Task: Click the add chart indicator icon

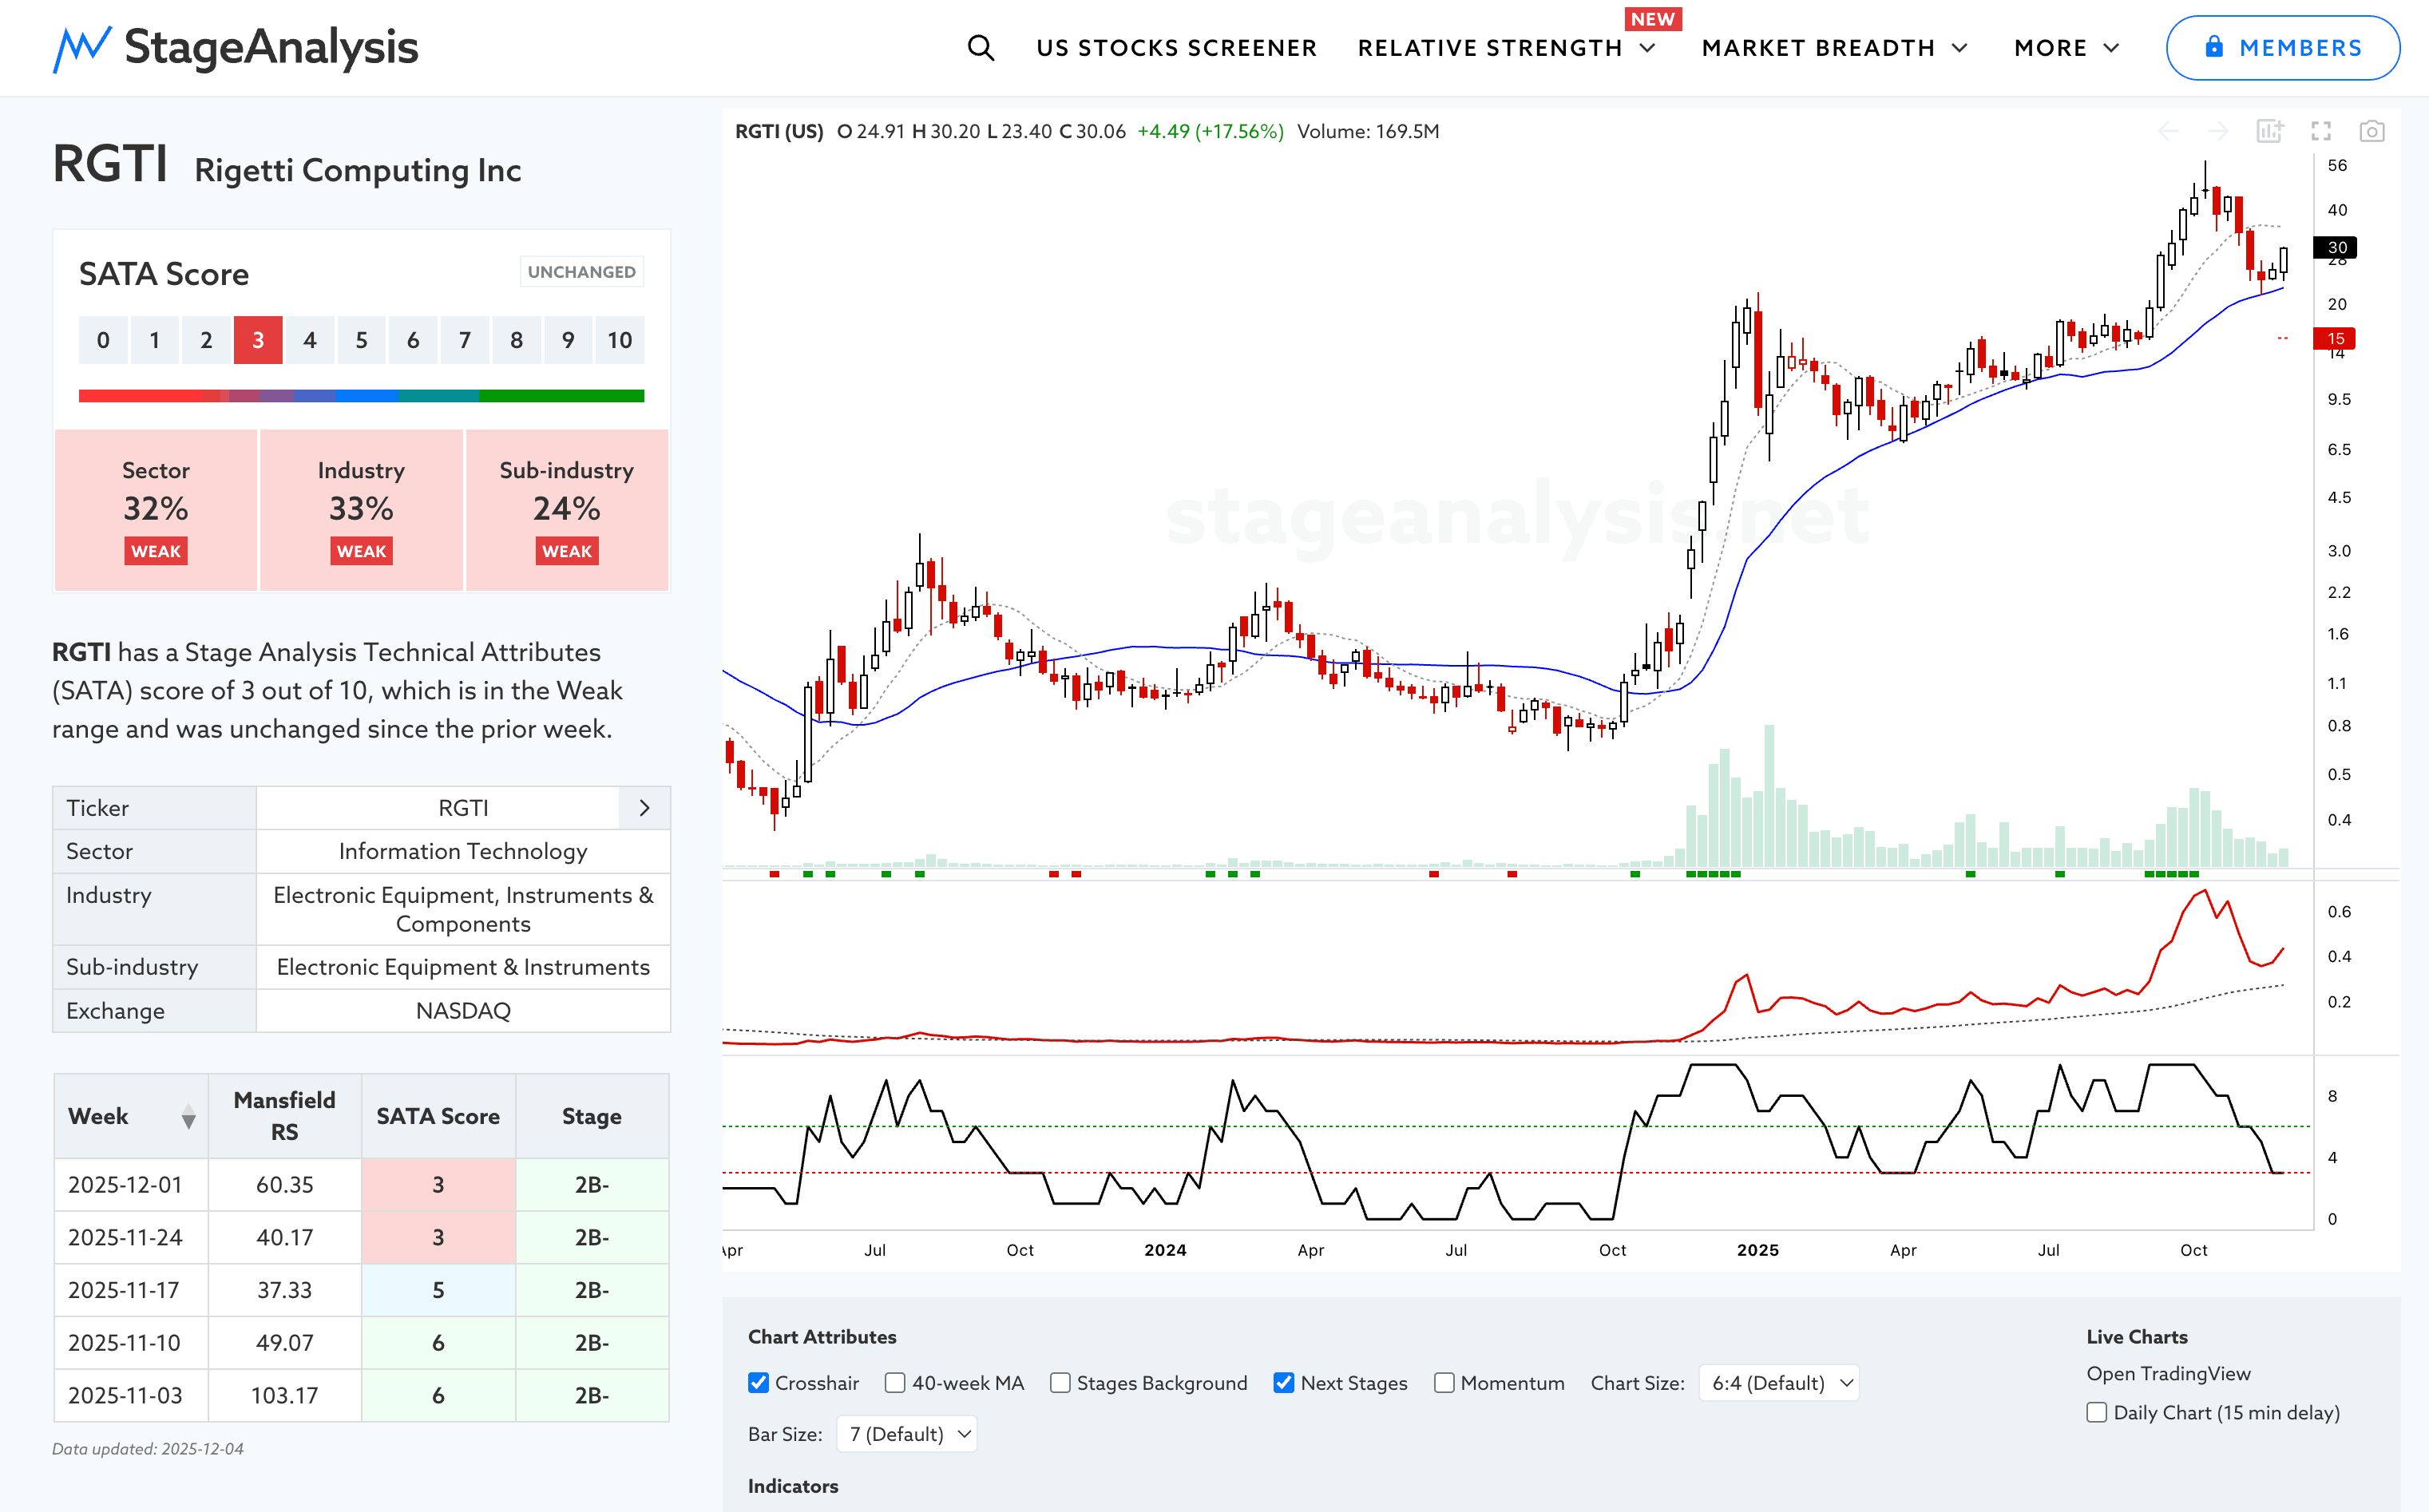Action: pos(2269,131)
